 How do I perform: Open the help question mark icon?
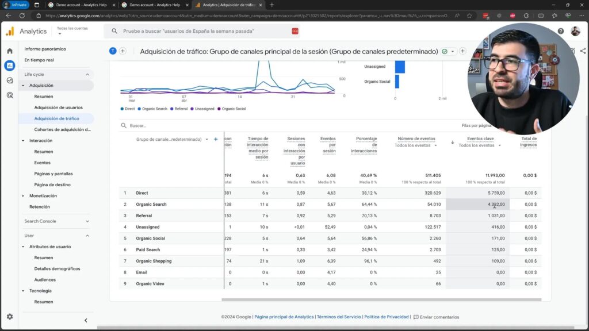pos(560,31)
